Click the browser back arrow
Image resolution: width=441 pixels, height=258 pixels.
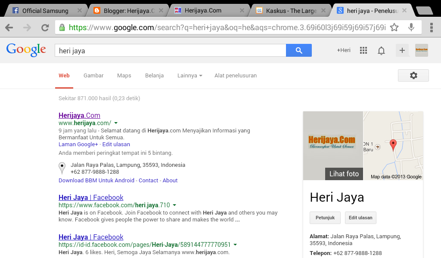point(9,28)
